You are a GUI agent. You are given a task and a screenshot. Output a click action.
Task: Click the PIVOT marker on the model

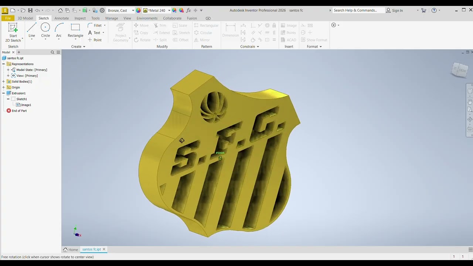coord(220,158)
